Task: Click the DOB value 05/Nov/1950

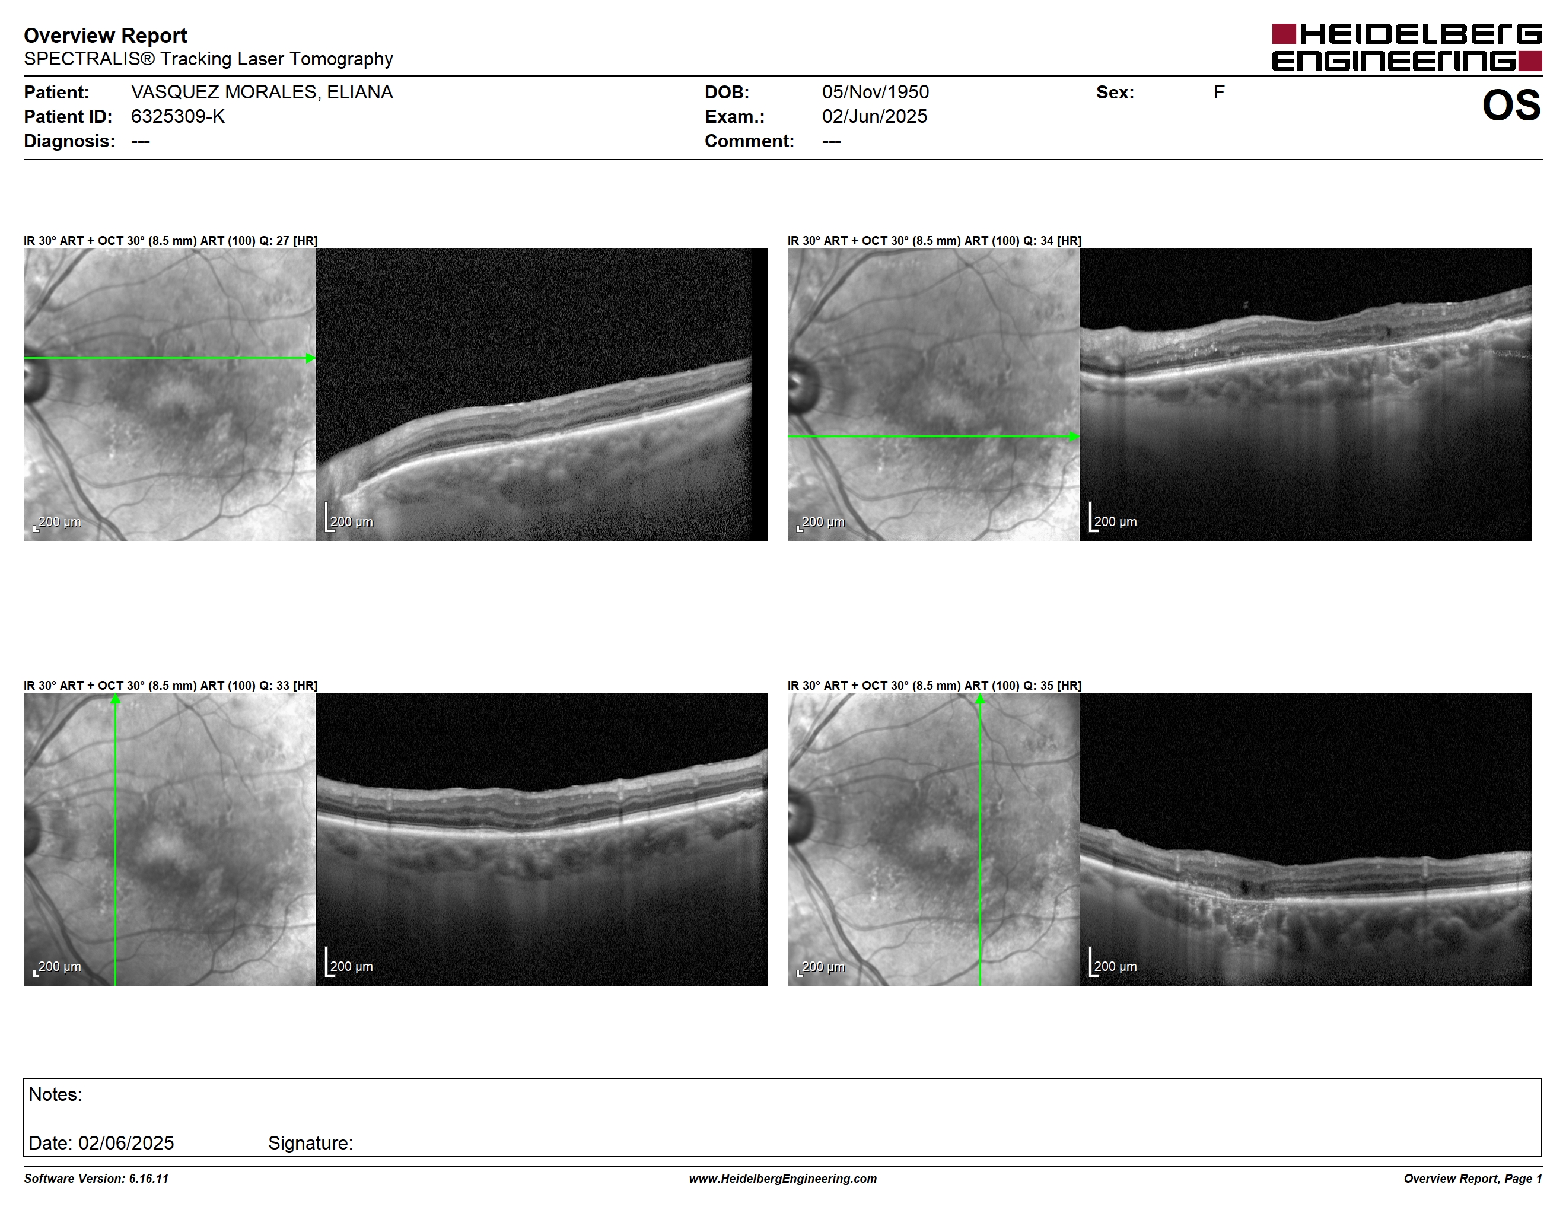Action: pyautogui.click(x=876, y=93)
